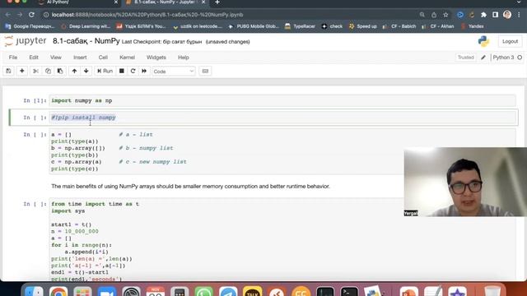Switch to the AI Python browser tab

tap(79, 2)
